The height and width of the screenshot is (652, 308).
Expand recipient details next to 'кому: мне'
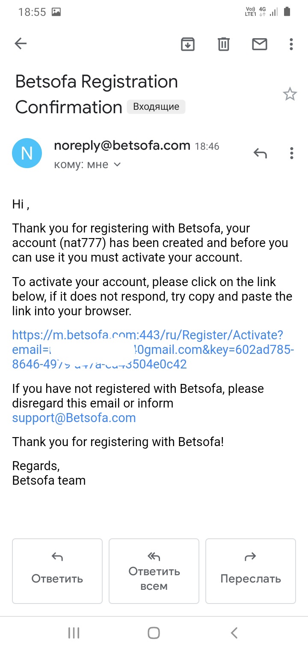pyautogui.click(x=117, y=165)
